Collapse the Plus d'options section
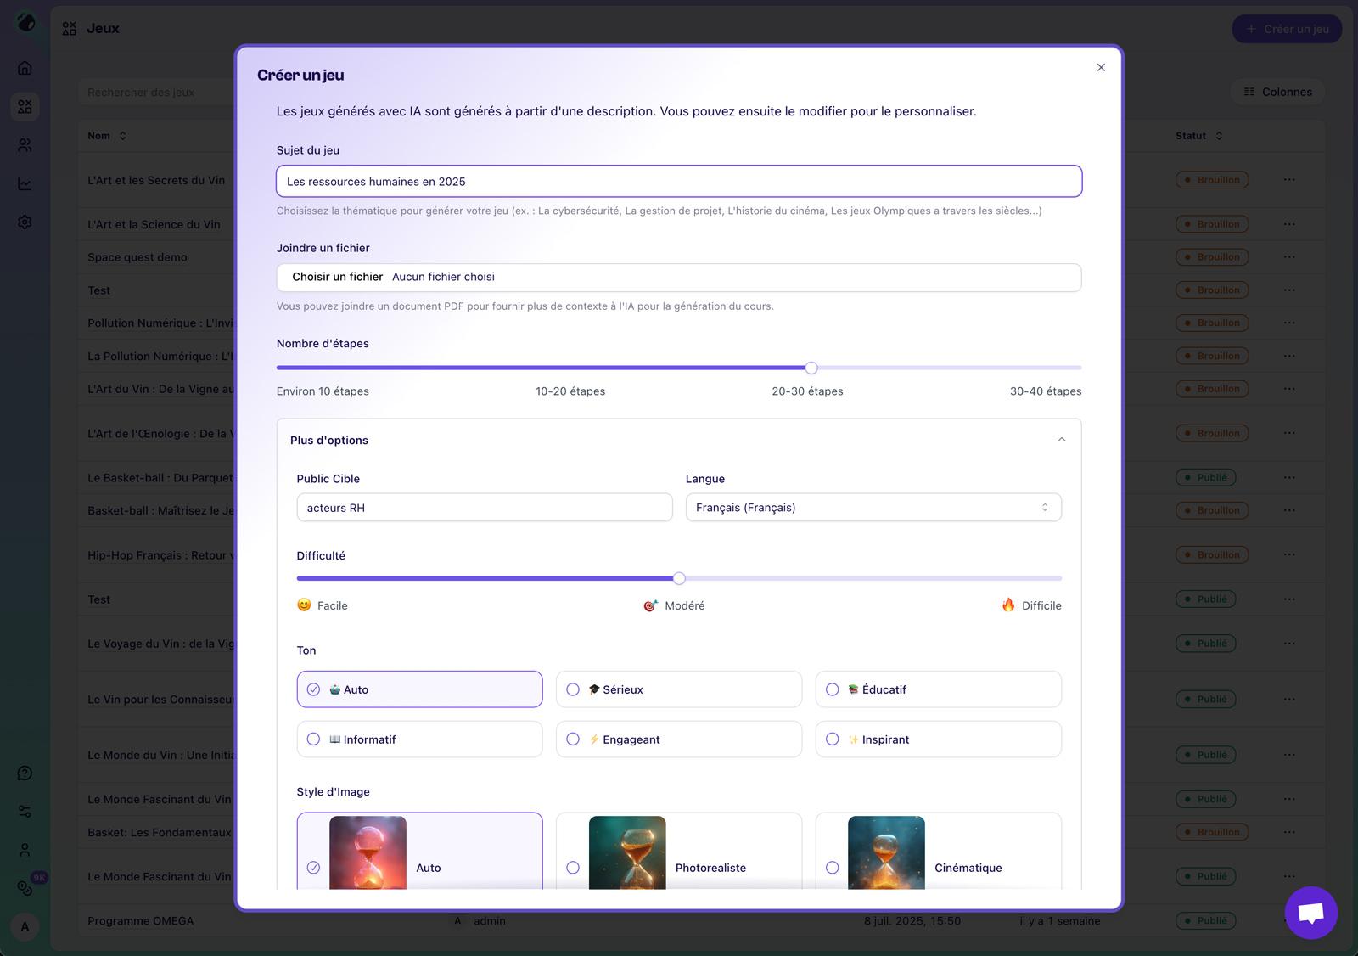1358x956 pixels. [x=1061, y=440]
